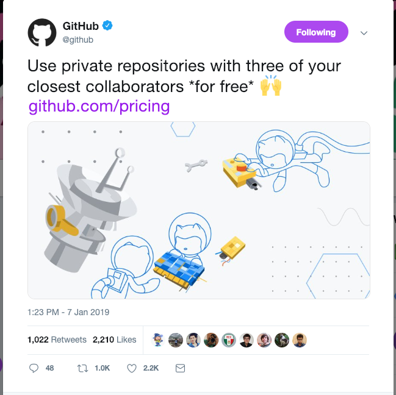Screen dimensions: 396x395
Task: Click the GitHub Octocat profile avatar
Action: click(42, 32)
